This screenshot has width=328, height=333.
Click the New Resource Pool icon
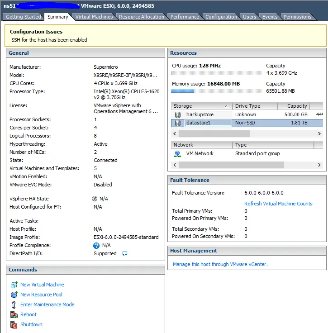[13, 295]
